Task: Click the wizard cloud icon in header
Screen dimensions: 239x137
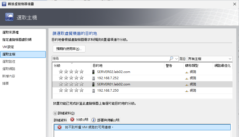Action: [x=9, y=17]
